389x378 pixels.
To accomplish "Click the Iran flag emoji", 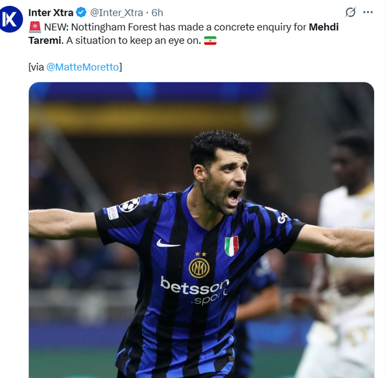I will [x=210, y=41].
